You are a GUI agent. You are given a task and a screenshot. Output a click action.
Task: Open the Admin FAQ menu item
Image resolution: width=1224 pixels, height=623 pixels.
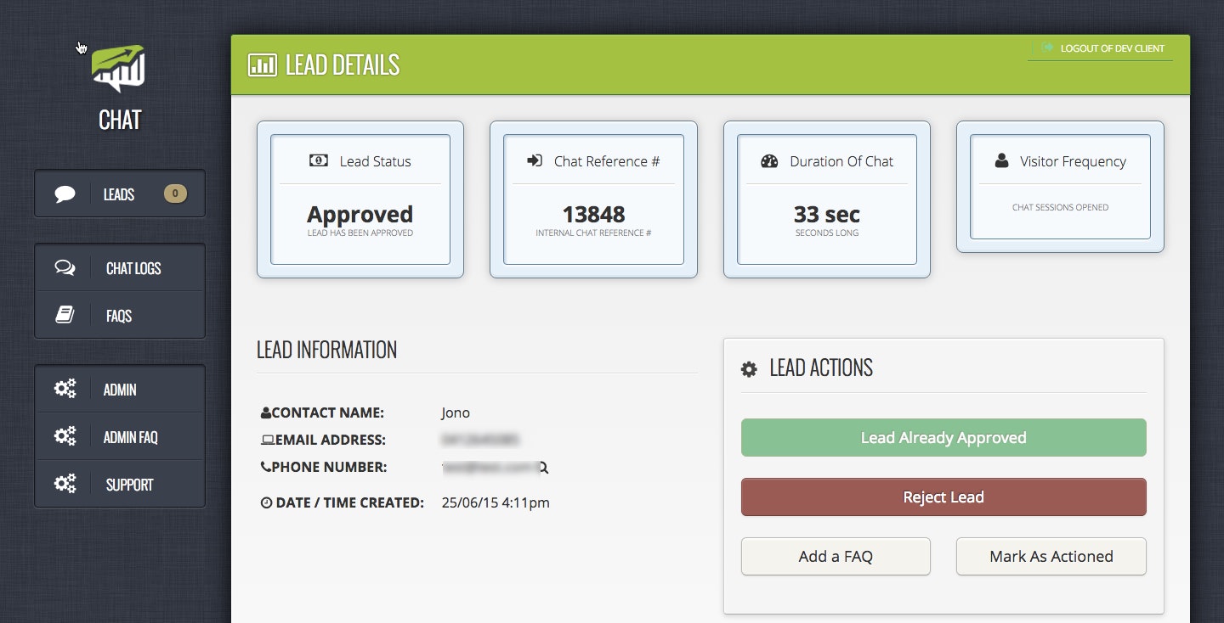coord(120,436)
